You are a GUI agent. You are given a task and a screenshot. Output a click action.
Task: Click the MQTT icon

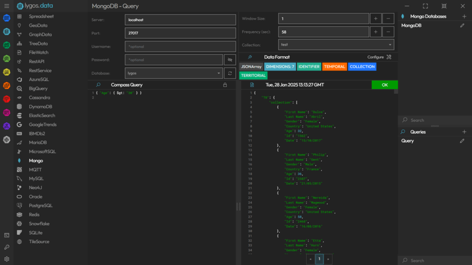coord(19,170)
